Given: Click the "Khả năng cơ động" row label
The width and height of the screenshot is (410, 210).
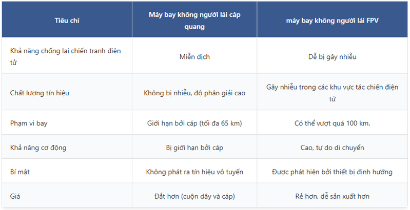Looking at the screenshot, I should point(38,148).
